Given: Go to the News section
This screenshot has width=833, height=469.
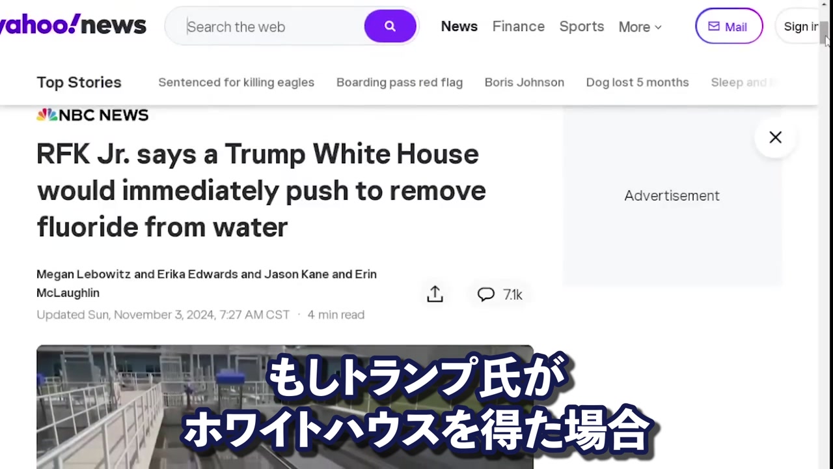Looking at the screenshot, I should [x=459, y=27].
